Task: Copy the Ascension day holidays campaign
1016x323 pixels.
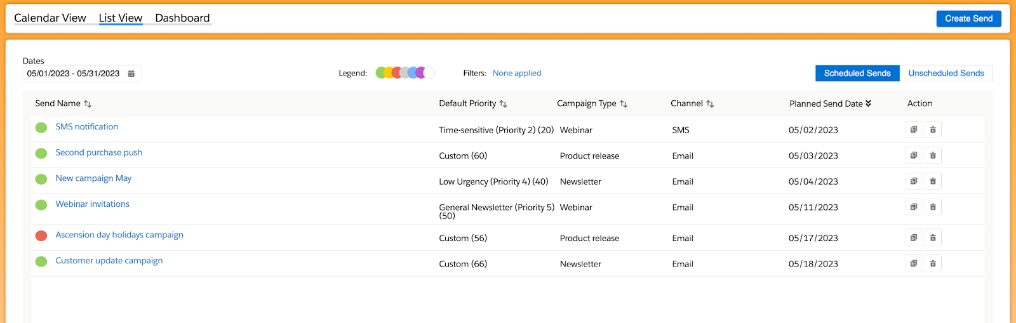Action: tap(914, 238)
